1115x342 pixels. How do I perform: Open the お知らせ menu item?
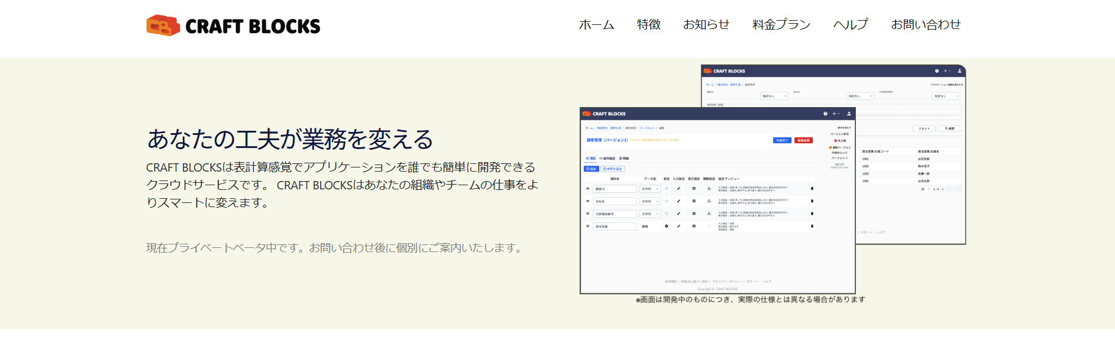tap(706, 24)
